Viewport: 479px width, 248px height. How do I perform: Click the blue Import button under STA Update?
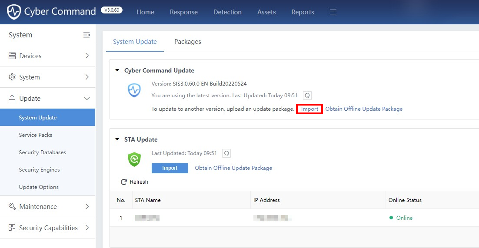[x=170, y=168]
